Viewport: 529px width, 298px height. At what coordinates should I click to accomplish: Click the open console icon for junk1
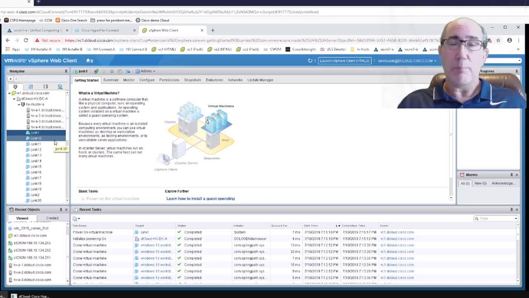tap(96, 71)
